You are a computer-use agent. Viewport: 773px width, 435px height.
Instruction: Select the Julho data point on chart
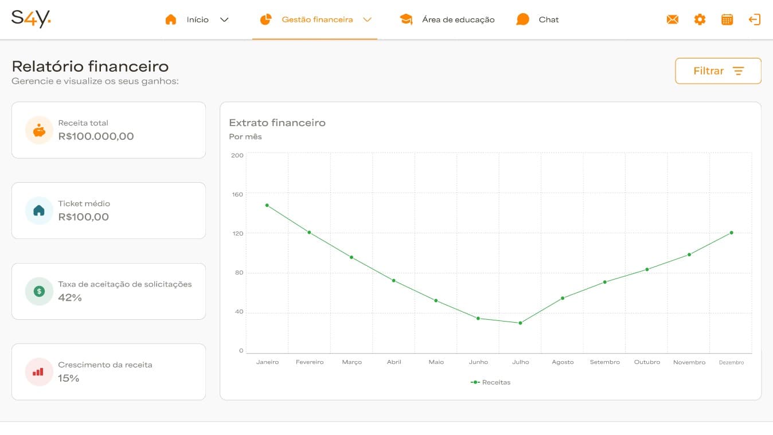520,323
